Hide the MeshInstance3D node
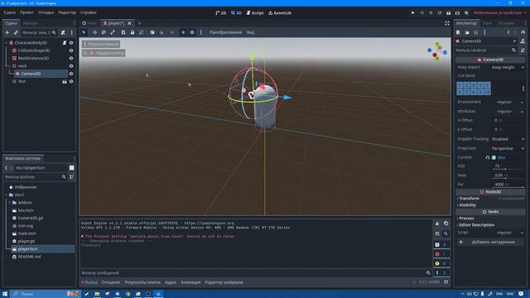The width and height of the screenshot is (530, 298). 71,59
